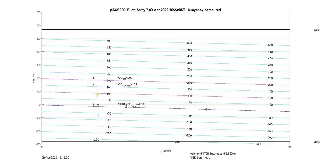Click the red x marker beside CC surf min
Image resolution: width=320 pixels, height=162 pixels.
click(x=93, y=85)
